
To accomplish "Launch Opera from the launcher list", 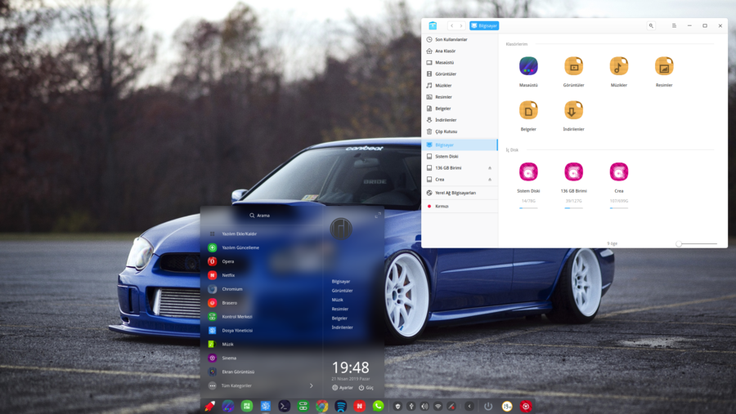I will [x=227, y=261].
